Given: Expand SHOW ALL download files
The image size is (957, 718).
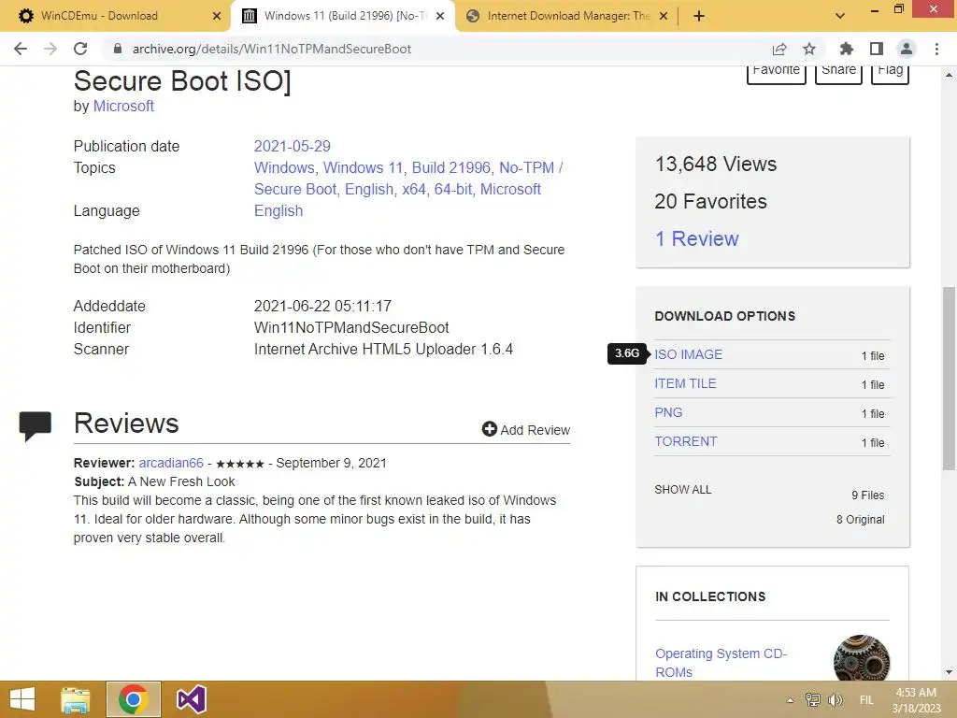Looking at the screenshot, I should tap(683, 490).
